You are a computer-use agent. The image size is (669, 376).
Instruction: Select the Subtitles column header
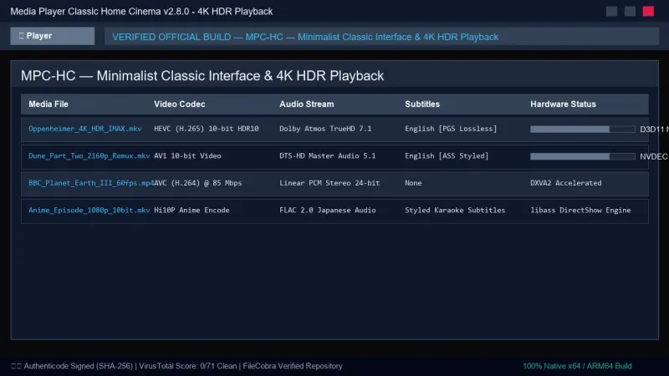[x=422, y=104]
